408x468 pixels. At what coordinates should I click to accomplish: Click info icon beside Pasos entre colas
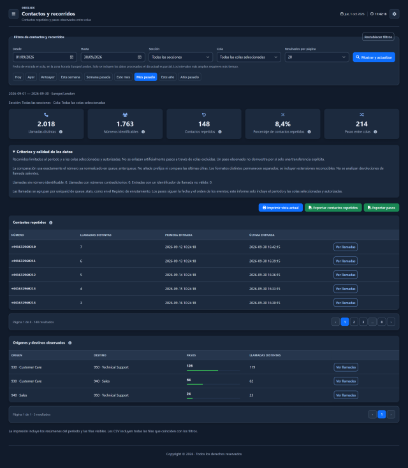(375, 132)
